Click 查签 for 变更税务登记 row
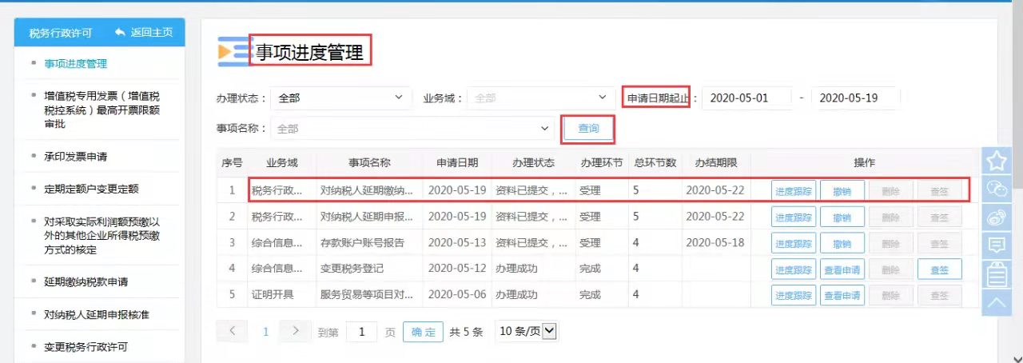Viewport: 1023px width, 363px height. (x=939, y=269)
